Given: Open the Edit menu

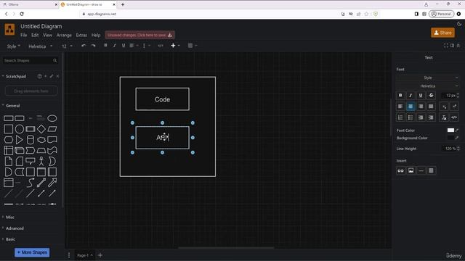Looking at the screenshot, I should (x=35, y=36).
